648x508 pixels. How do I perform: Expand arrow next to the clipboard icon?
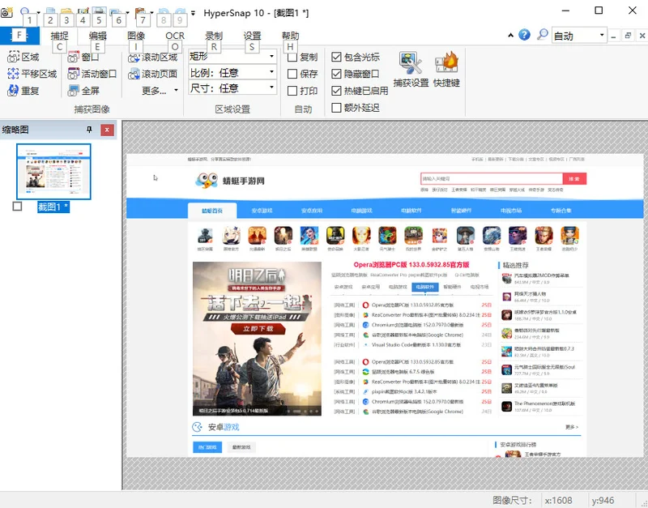(x=151, y=12)
